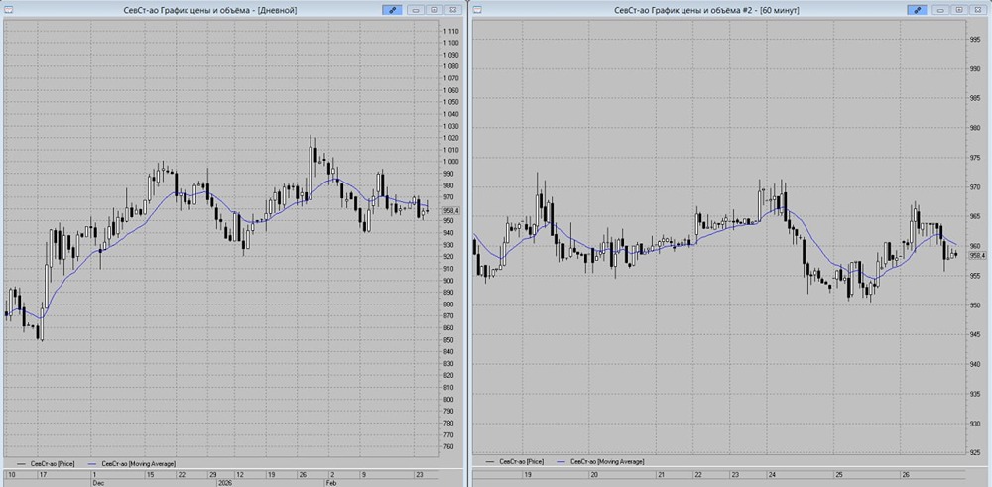This screenshot has width=992, height=487.
Task: Open the system menu icon of the 60 минут chart window
Action: coord(478,10)
